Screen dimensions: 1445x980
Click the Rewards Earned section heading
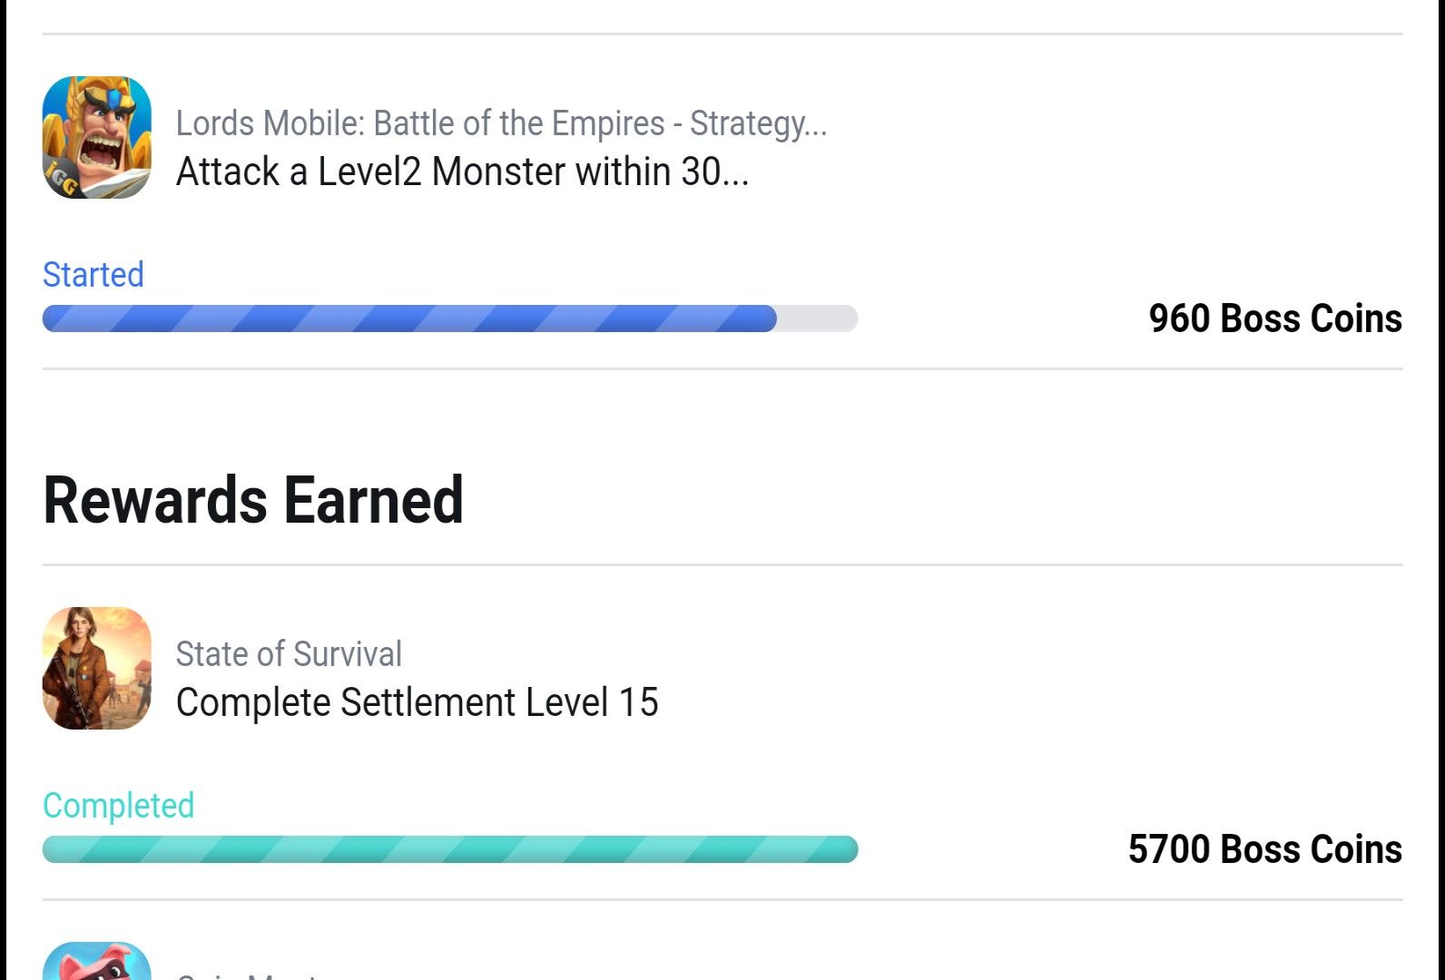point(253,500)
